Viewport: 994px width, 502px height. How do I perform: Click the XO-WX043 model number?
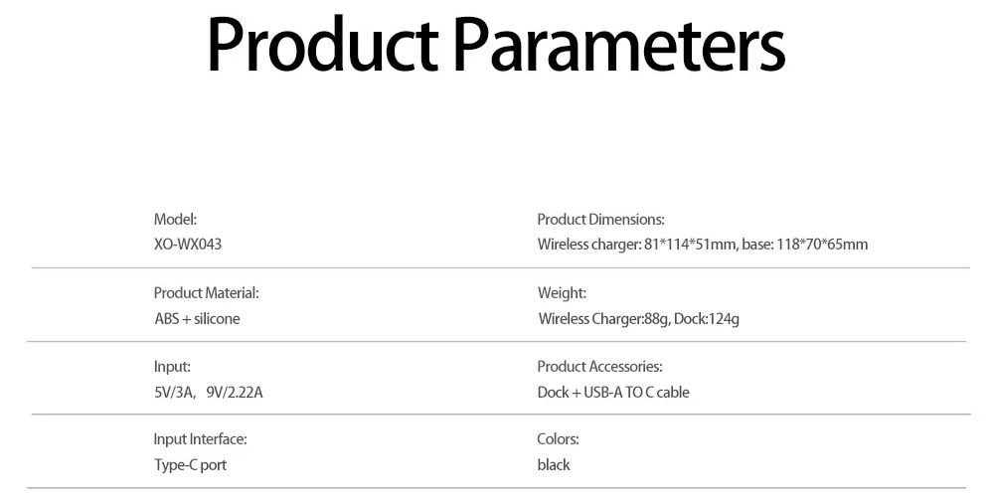tap(188, 244)
